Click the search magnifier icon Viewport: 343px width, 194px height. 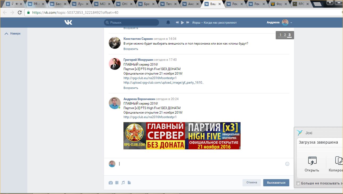point(107,23)
